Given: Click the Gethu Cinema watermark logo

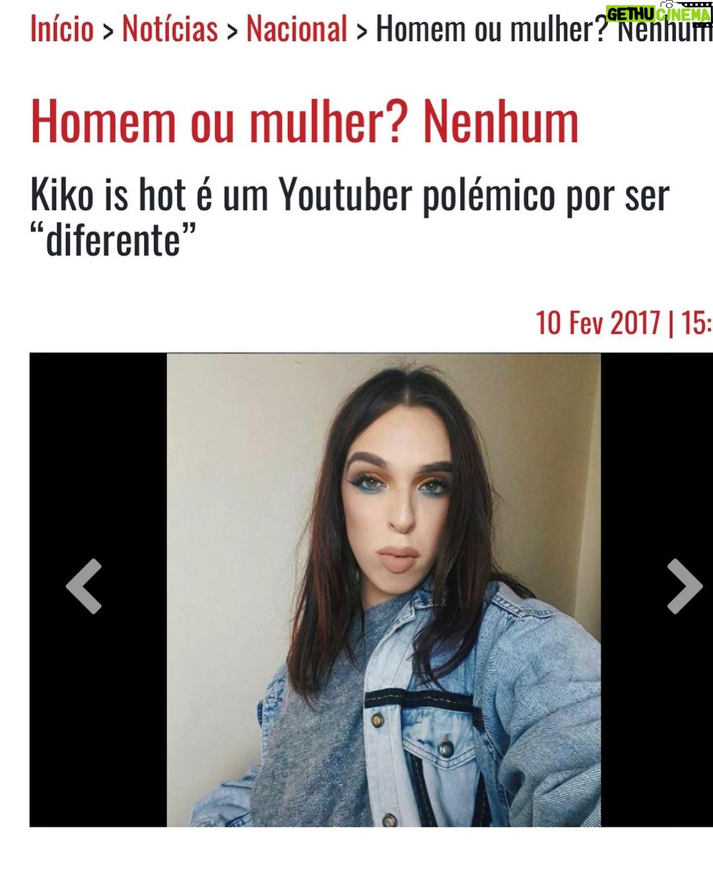Looking at the screenshot, I should click(x=659, y=15).
